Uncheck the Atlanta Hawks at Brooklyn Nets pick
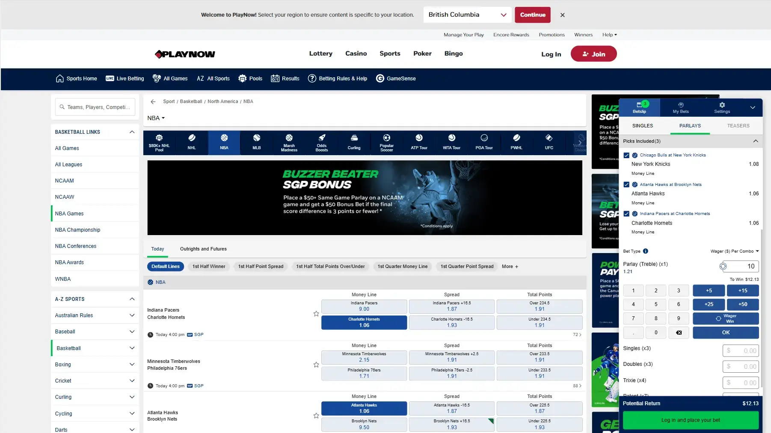The height and width of the screenshot is (433, 771). [x=626, y=185]
